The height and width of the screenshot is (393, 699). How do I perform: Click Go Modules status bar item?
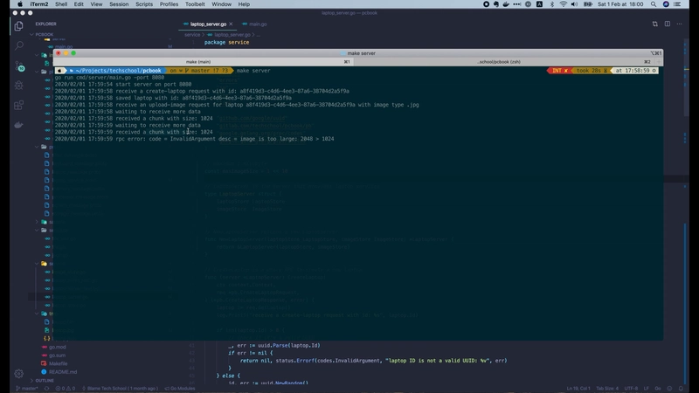click(180, 389)
